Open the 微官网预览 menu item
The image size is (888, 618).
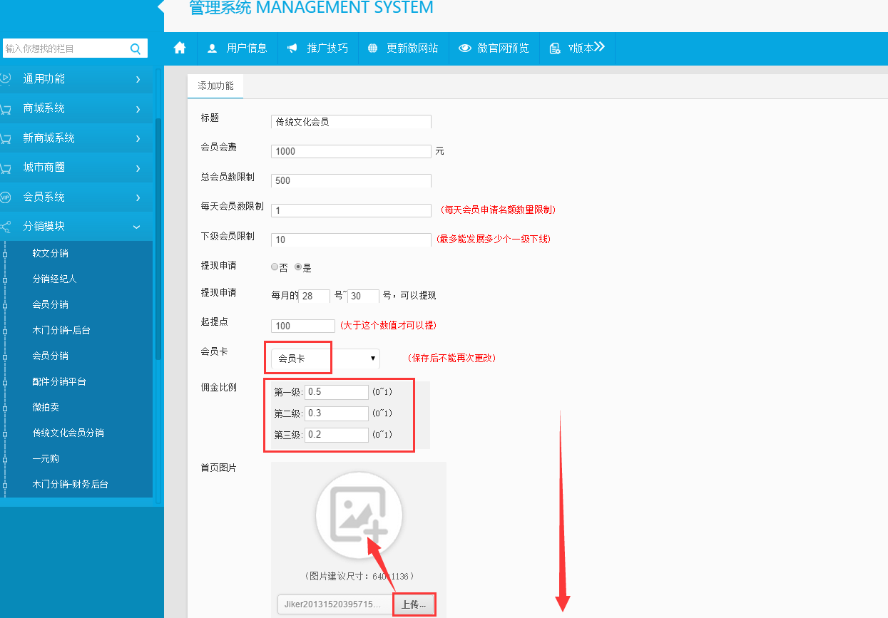click(494, 48)
